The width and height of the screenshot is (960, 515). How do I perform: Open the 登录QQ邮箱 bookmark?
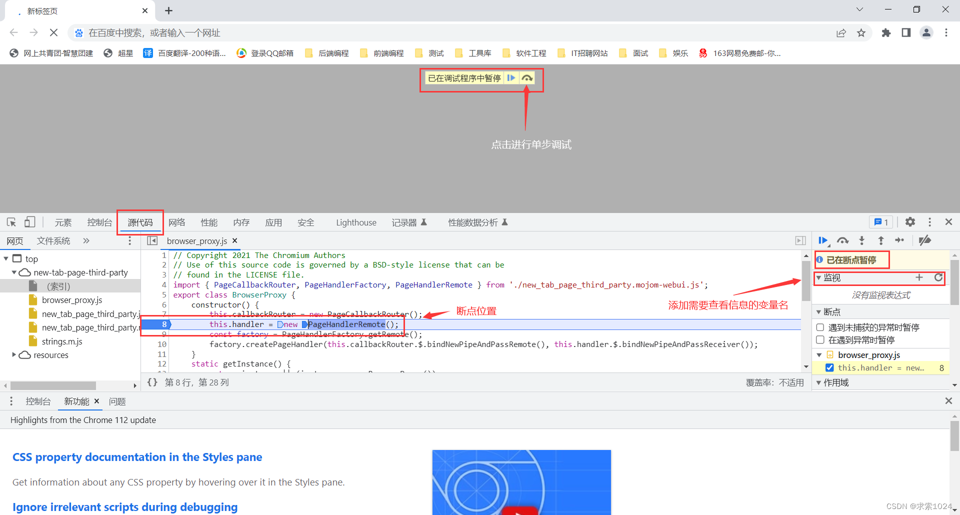click(x=265, y=53)
